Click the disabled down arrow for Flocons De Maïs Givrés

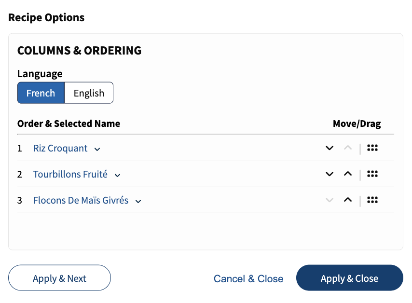(330, 200)
